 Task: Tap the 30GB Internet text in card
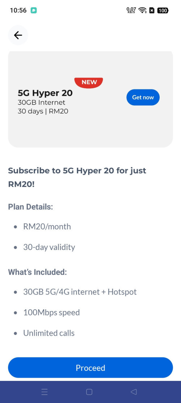pos(41,102)
